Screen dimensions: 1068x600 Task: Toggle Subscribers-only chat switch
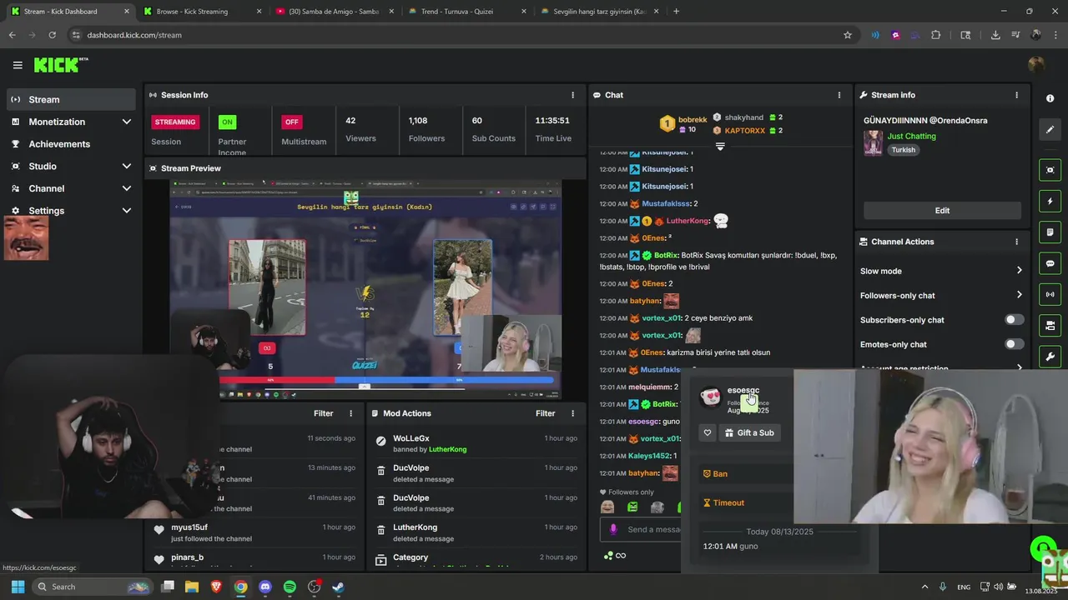1014,320
